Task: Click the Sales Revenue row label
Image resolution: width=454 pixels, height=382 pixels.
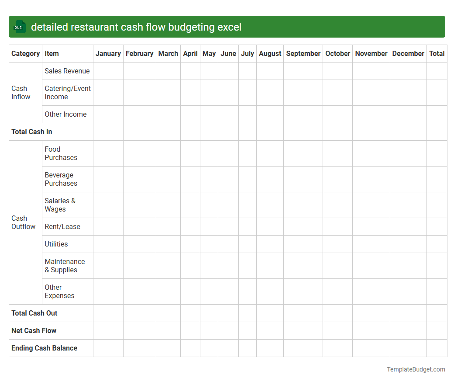Action: [67, 71]
